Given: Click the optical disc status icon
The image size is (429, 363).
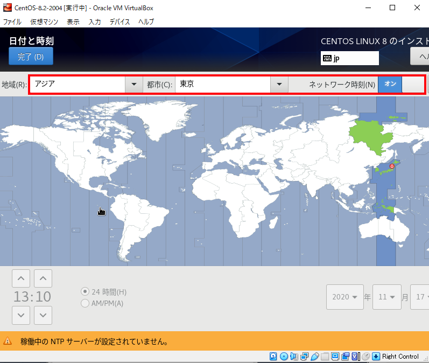Looking at the screenshot, I should [x=284, y=356].
